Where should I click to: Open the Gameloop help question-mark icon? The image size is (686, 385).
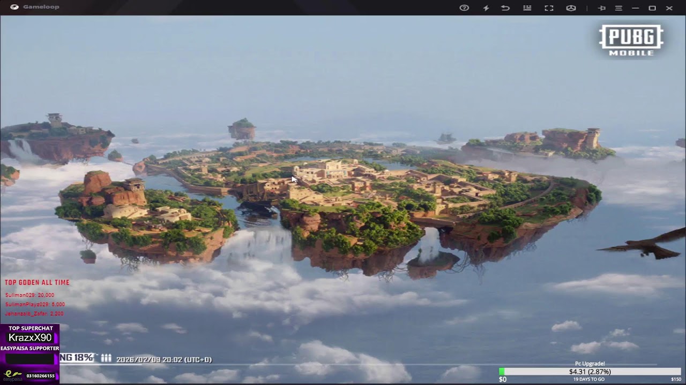(464, 8)
